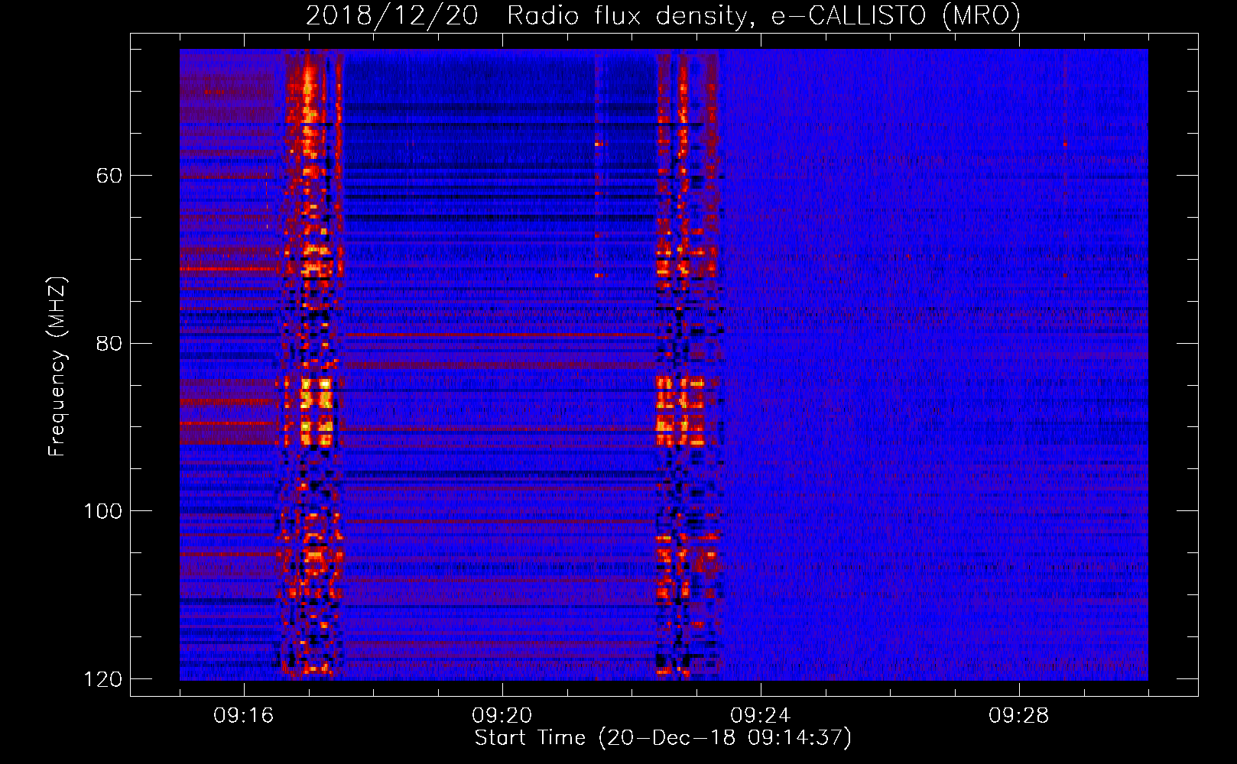
Task: Click the date "2018/12/20" in the title
Action: pyautogui.click(x=391, y=15)
